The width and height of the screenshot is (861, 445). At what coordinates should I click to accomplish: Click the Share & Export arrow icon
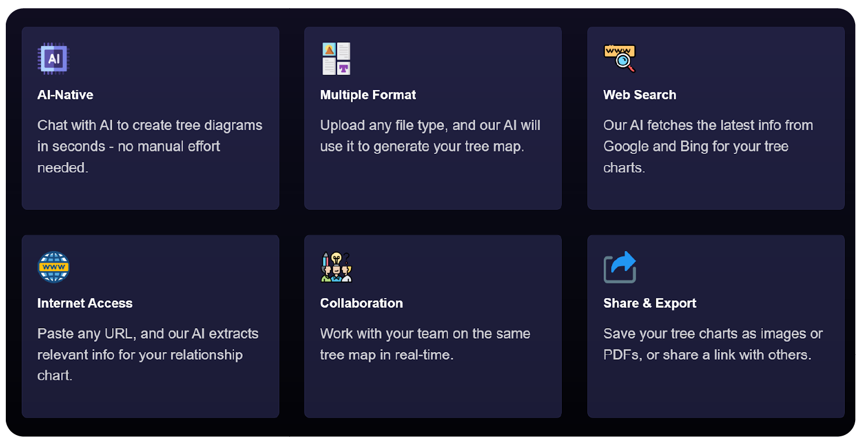click(x=619, y=267)
